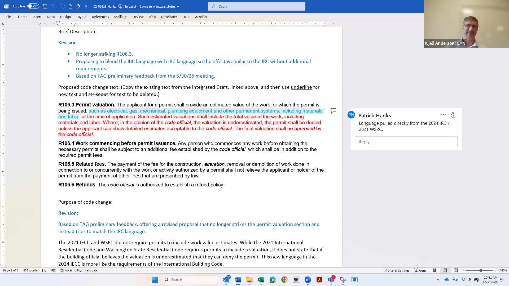Click the comment balloon icon in margin
509x286 pixels.
click(333, 111)
